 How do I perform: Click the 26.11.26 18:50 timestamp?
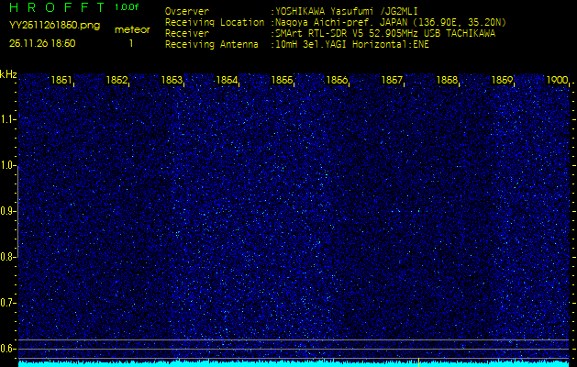point(42,43)
